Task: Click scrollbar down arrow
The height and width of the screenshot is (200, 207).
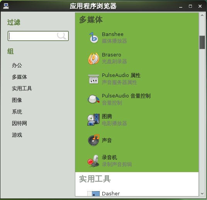Action: coord(202,193)
